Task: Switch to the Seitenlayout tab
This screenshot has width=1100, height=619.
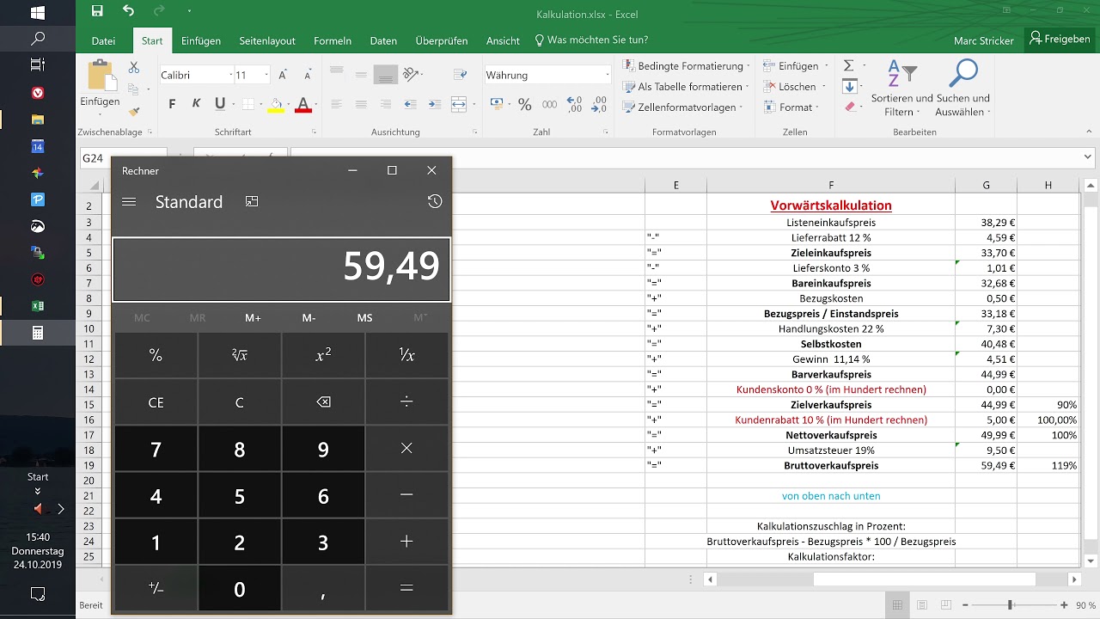Action: click(x=267, y=40)
